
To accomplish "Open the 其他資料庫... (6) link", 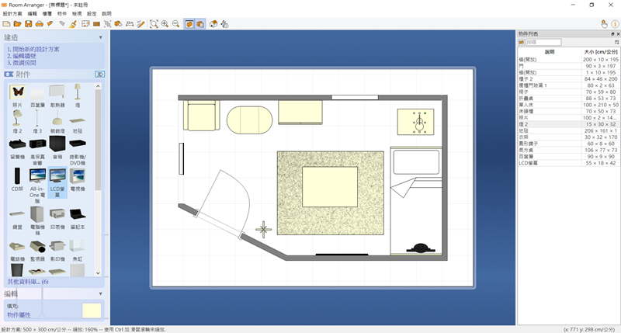I will (28, 282).
